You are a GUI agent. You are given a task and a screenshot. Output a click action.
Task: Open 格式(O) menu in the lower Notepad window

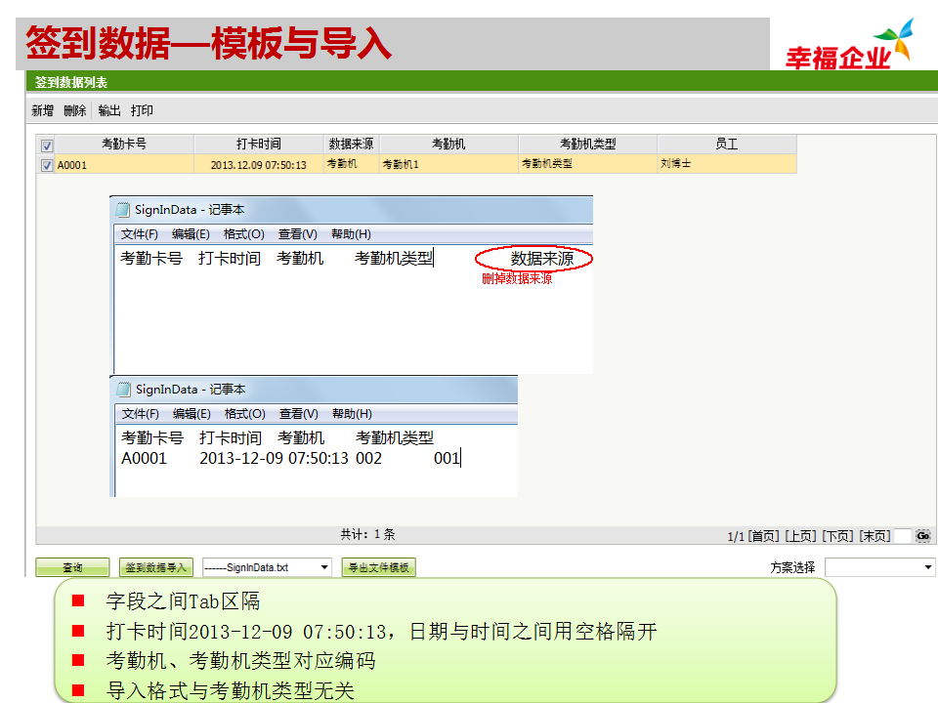click(x=244, y=414)
